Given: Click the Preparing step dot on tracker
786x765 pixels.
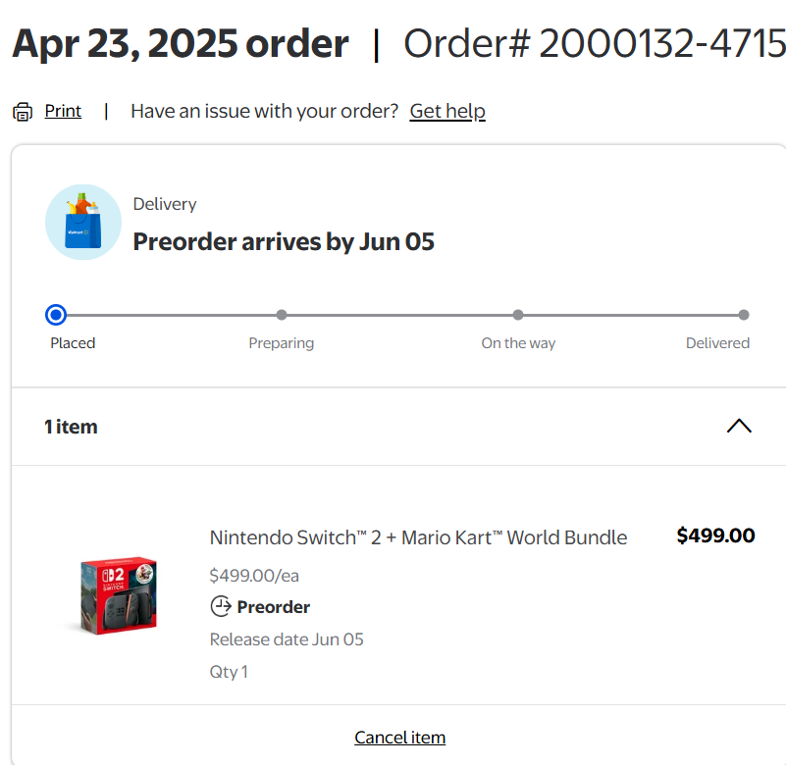Looking at the screenshot, I should 282,315.
